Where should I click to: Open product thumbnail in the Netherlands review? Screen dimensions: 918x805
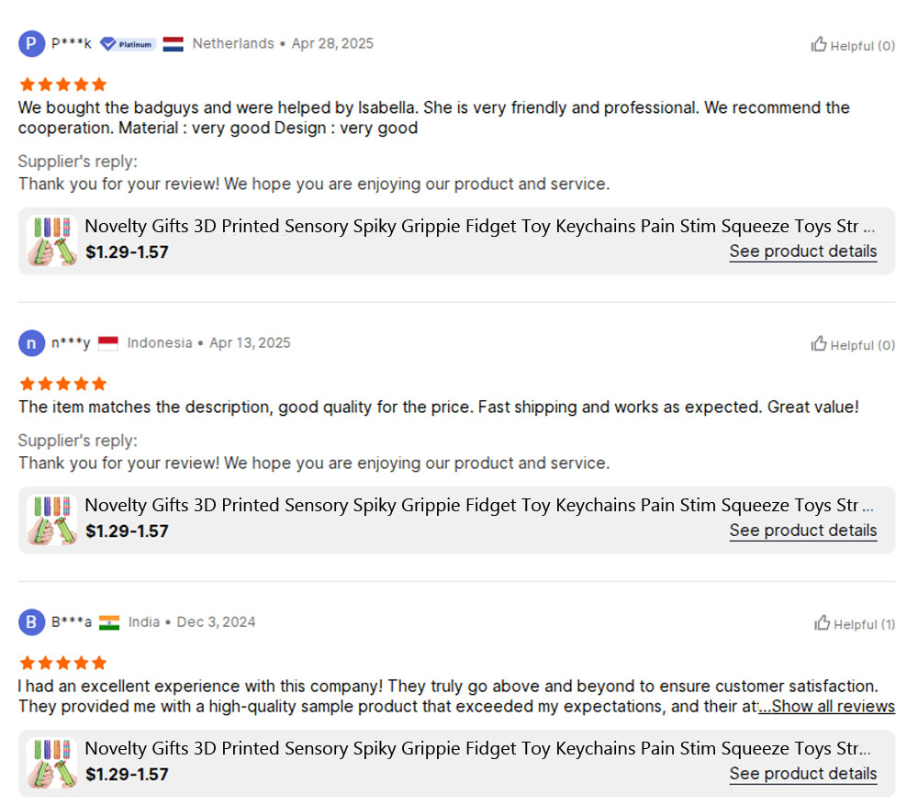coord(52,241)
